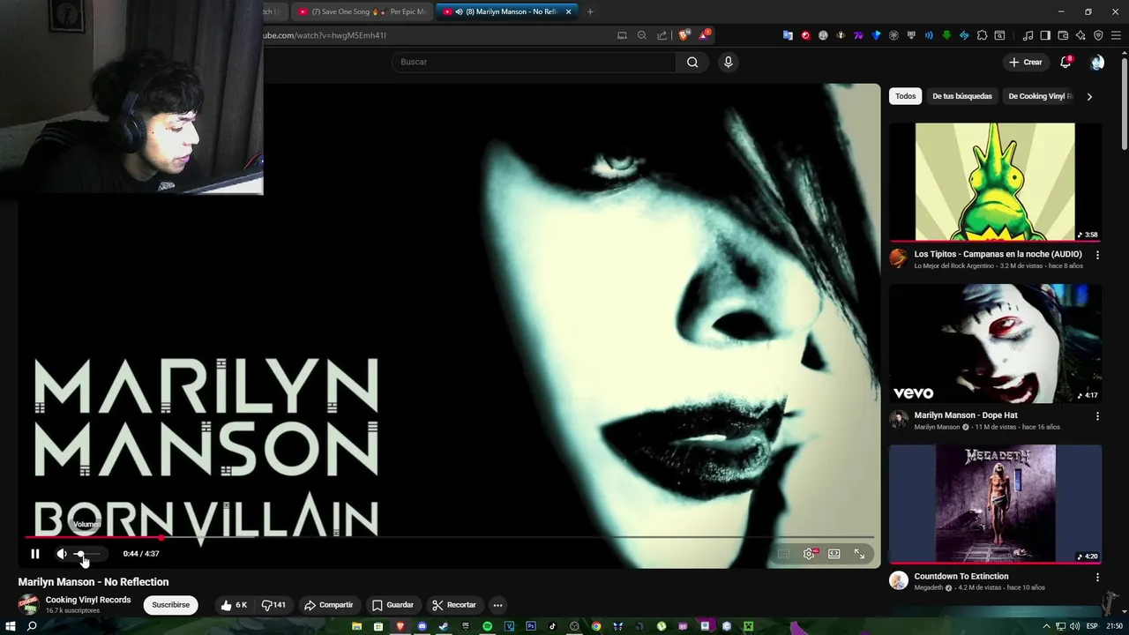Viewport: 1129px width, 635px height.
Task: Open Windows taskbar search
Action: (32, 626)
